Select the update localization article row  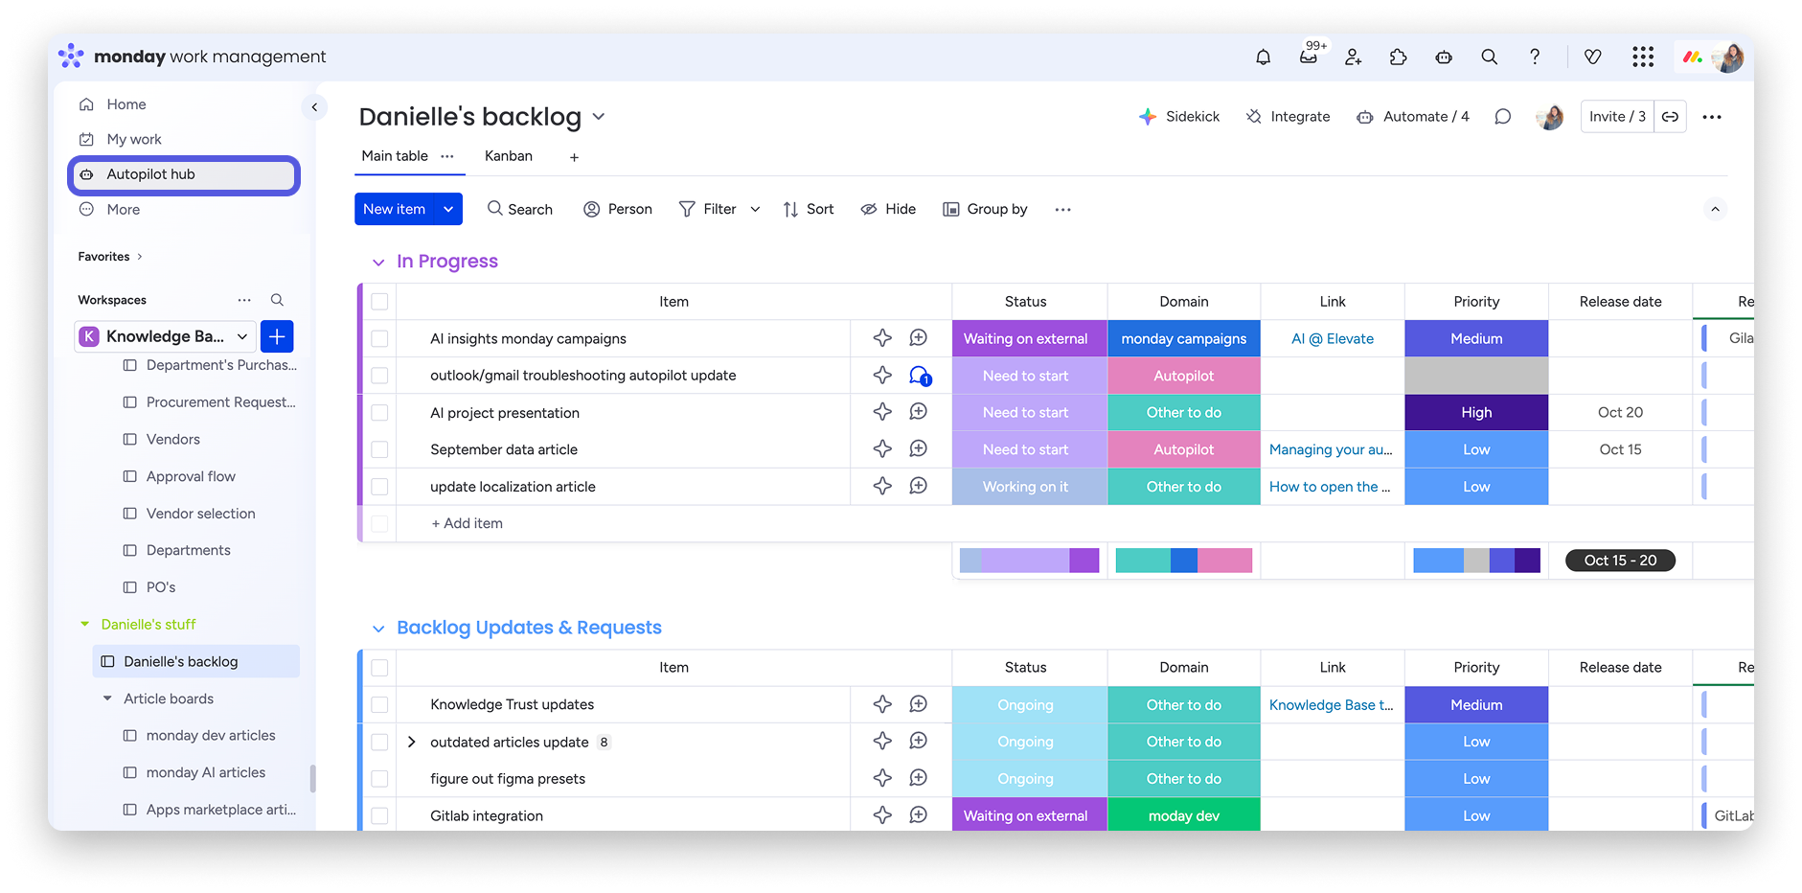tap(379, 487)
